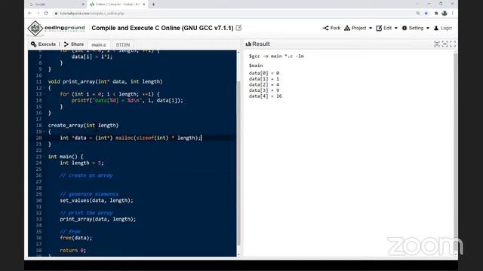Open the Project dropdown menu

(x=358, y=28)
